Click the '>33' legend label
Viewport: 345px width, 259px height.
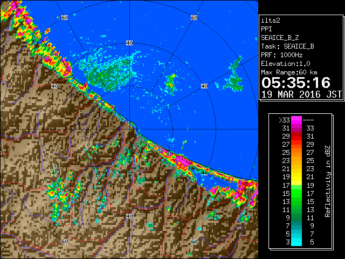(285, 120)
